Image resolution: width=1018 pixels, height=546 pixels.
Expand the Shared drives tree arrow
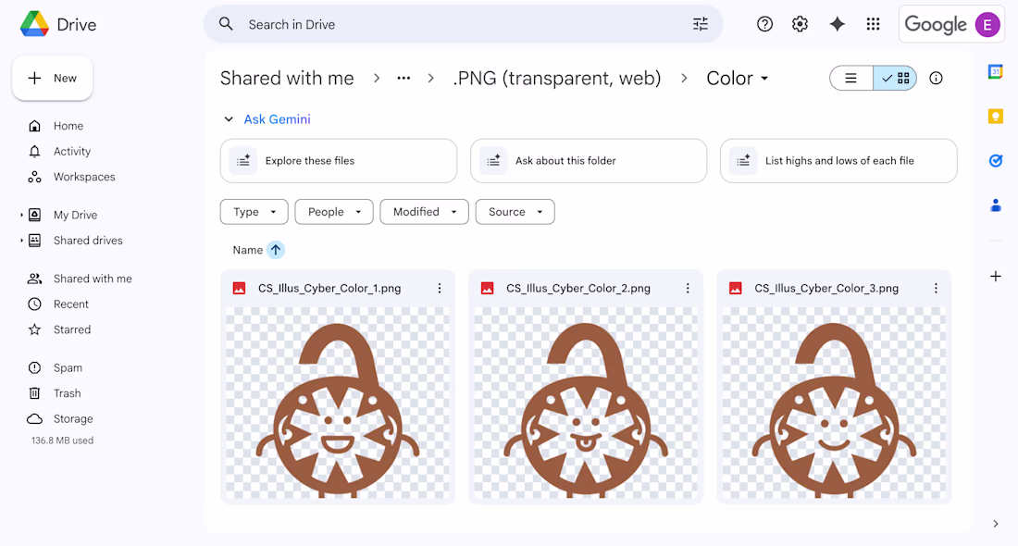point(21,241)
